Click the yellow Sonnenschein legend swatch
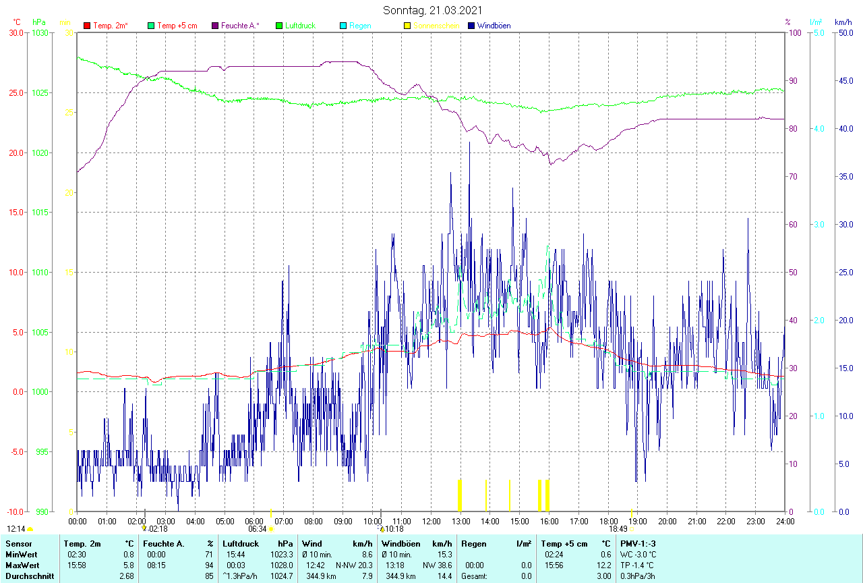This screenshot has height=583, width=863. [x=407, y=26]
